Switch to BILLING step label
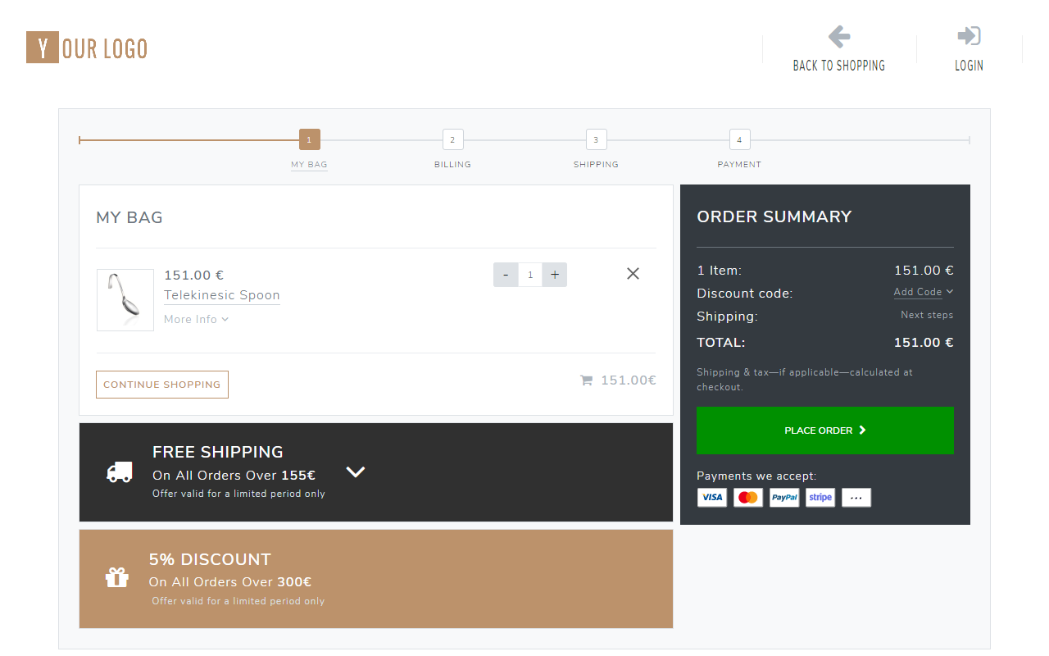Image resolution: width=1049 pixels, height=656 pixels. click(452, 165)
